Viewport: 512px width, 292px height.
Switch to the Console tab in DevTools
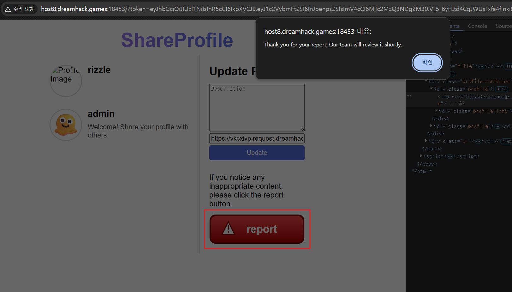[x=477, y=26]
